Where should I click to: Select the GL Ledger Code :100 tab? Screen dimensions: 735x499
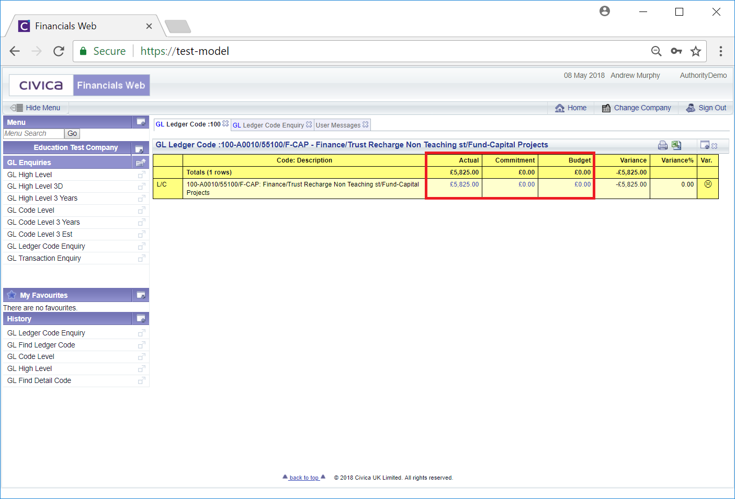[188, 124]
